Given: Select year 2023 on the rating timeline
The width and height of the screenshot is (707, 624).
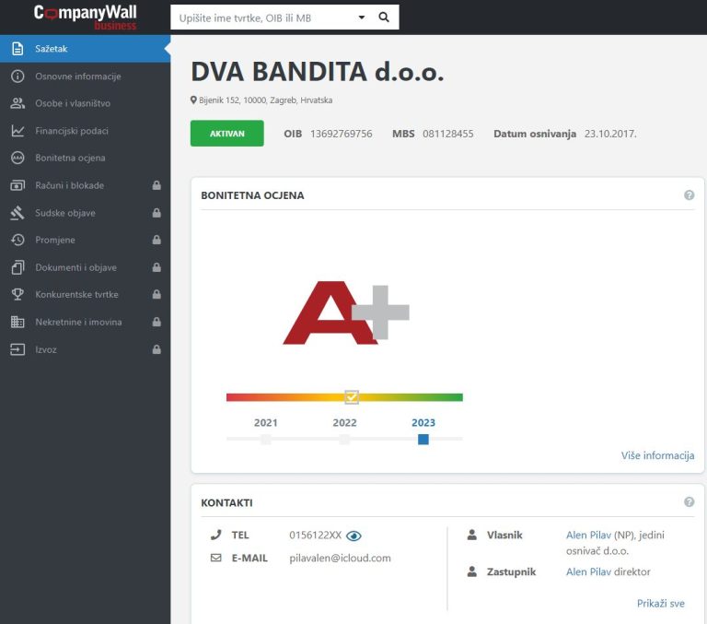Looking at the screenshot, I should (x=423, y=423).
